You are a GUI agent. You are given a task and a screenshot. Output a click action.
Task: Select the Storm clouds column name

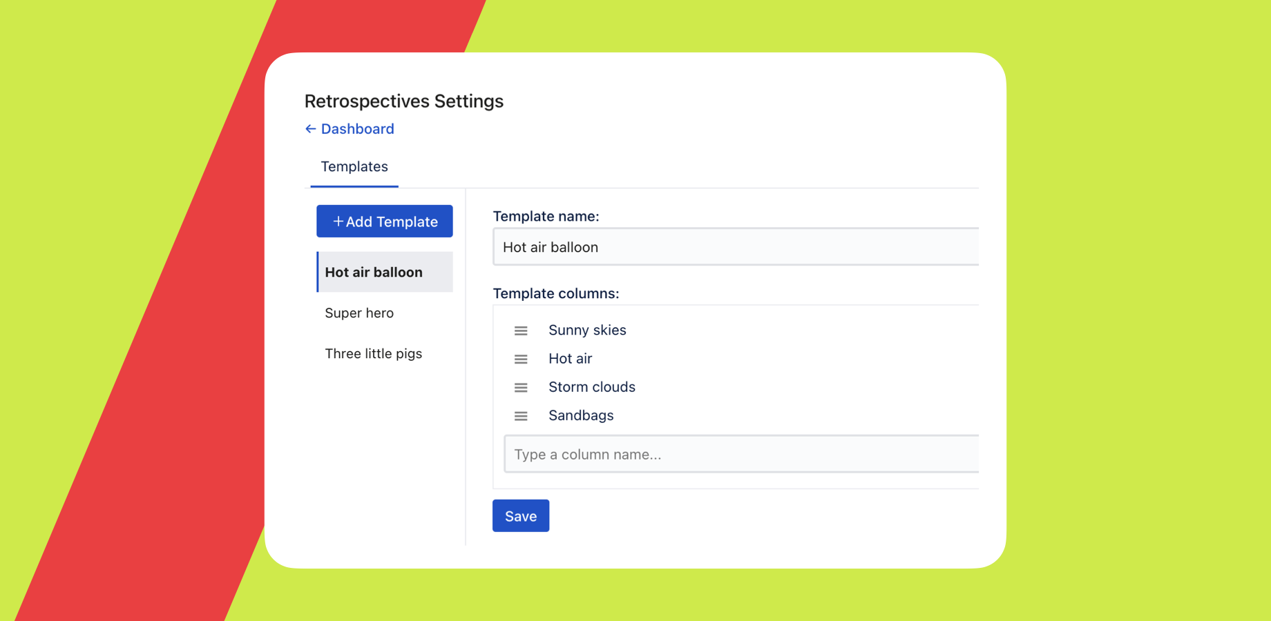pyautogui.click(x=592, y=387)
